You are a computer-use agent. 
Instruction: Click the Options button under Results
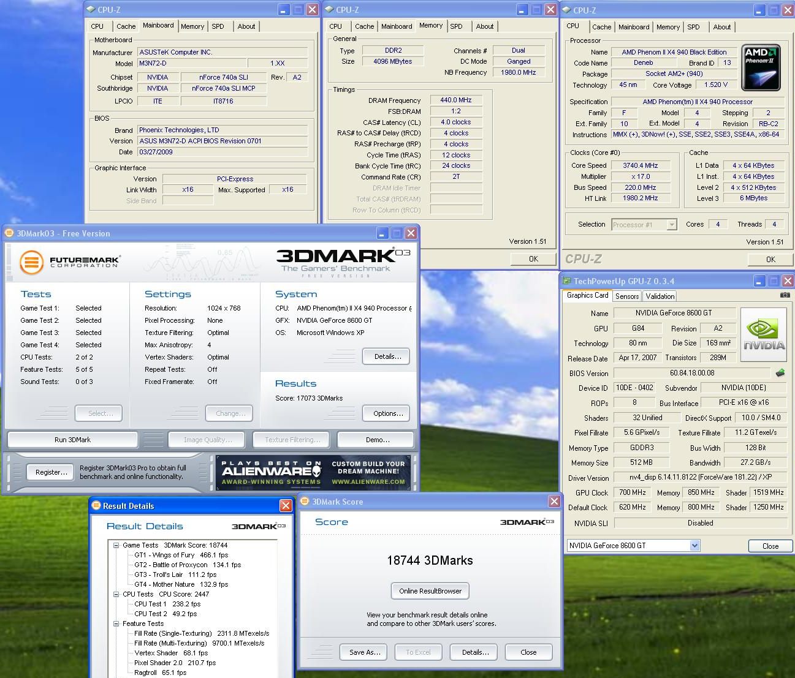(x=387, y=413)
